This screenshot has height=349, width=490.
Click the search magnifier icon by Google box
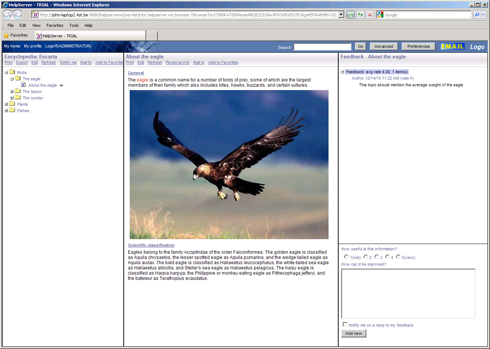[477, 15]
